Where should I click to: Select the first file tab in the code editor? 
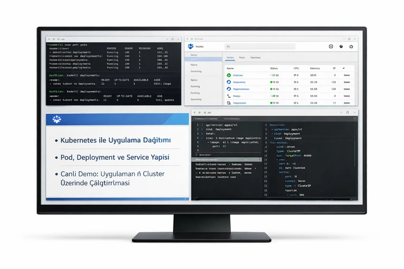(x=205, y=119)
